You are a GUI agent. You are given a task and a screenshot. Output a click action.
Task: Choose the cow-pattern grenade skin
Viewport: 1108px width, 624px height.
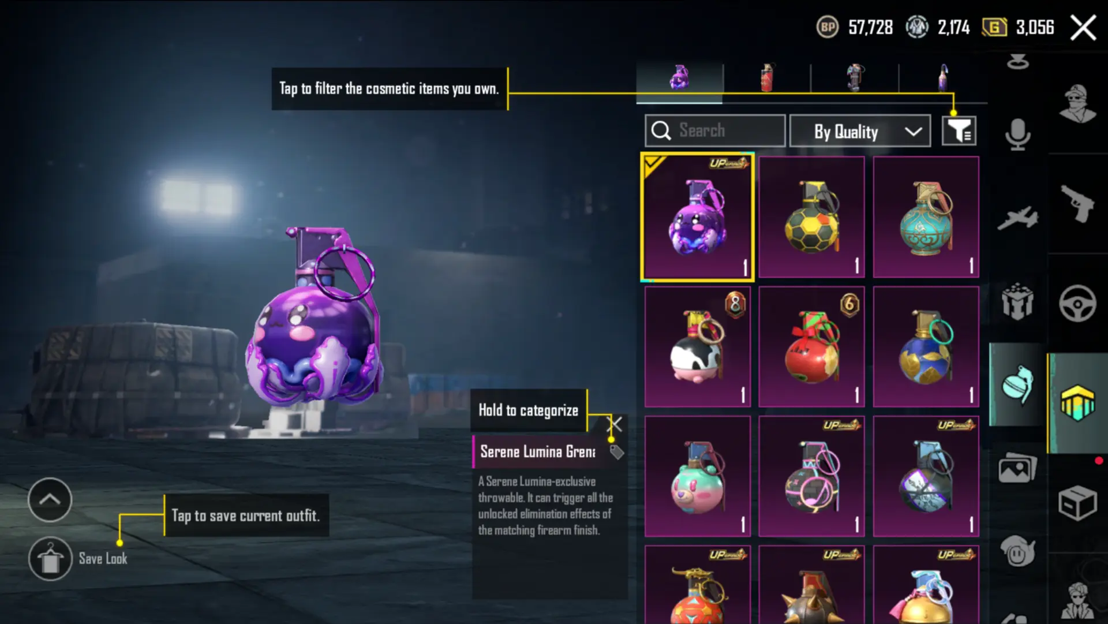coord(697,346)
